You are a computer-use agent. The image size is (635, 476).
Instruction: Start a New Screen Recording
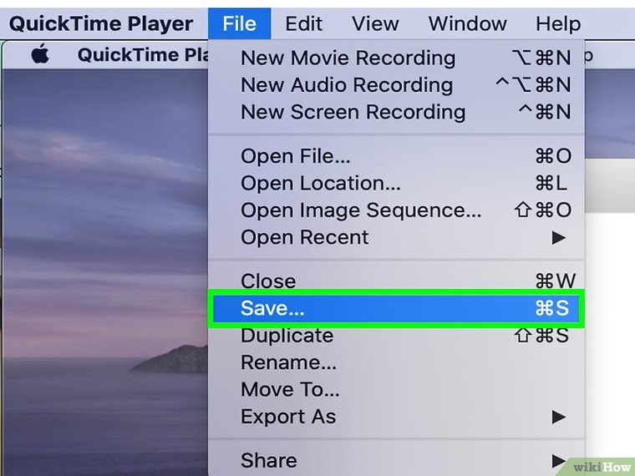click(x=353, y=112)
